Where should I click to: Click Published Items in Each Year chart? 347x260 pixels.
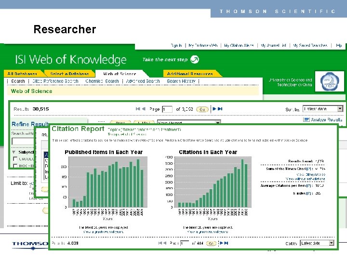108,182
